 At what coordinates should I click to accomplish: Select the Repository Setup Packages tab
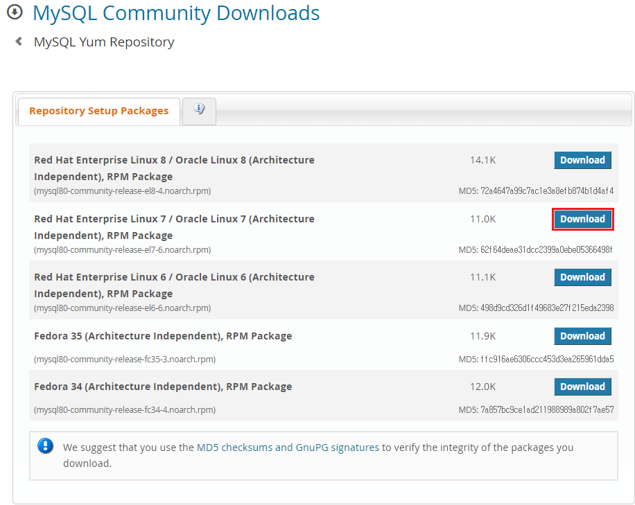[x=99, y=112]
